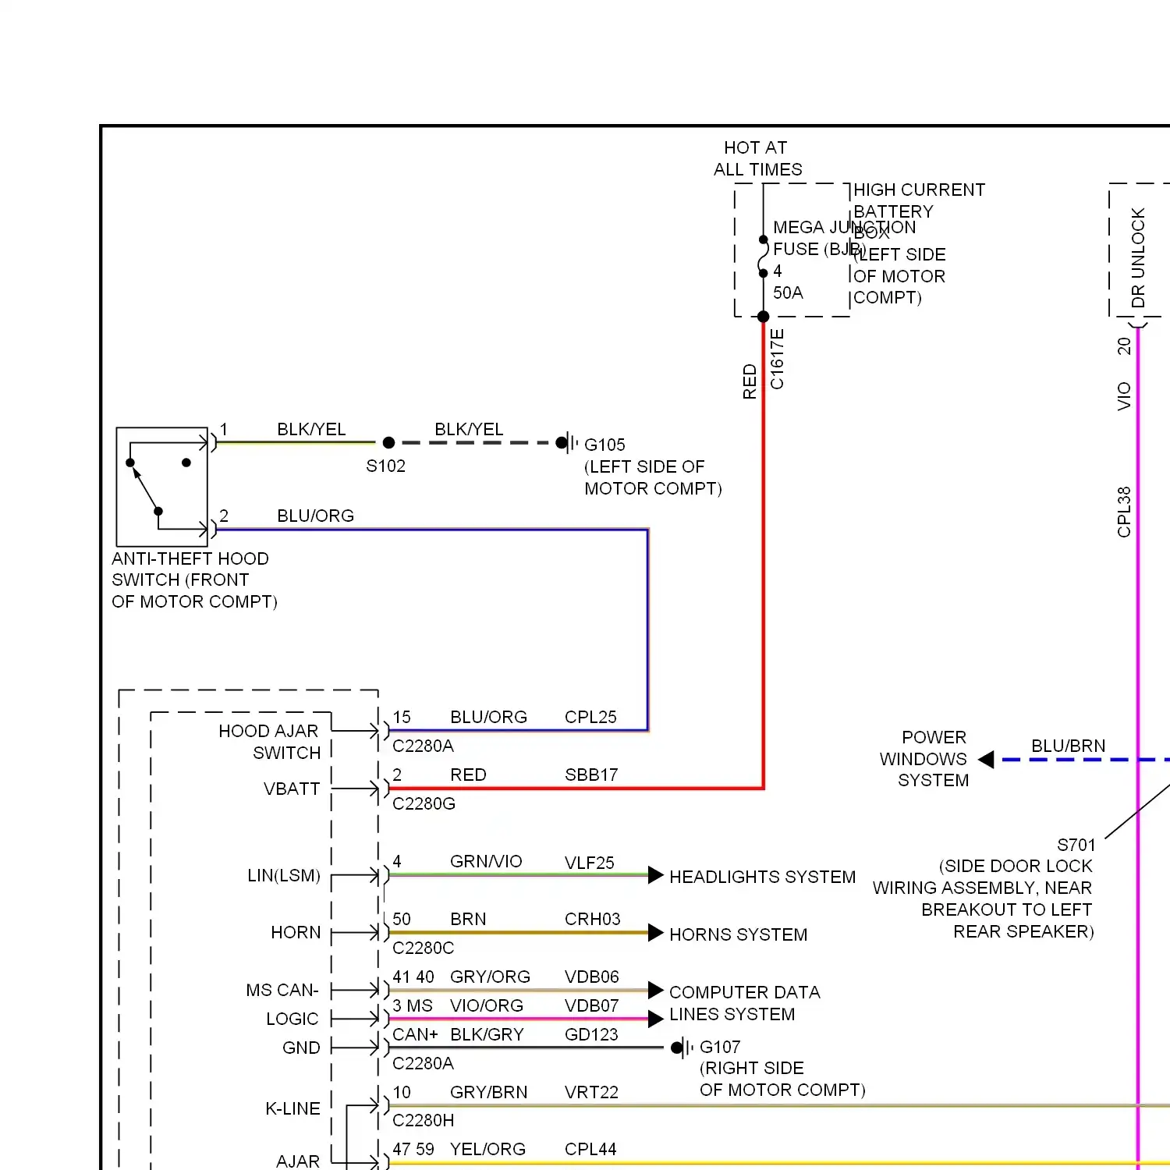The image size is (1170, 1170).
Task: Select the VLF25 circuit label
Action: click(x=590, y=863)
